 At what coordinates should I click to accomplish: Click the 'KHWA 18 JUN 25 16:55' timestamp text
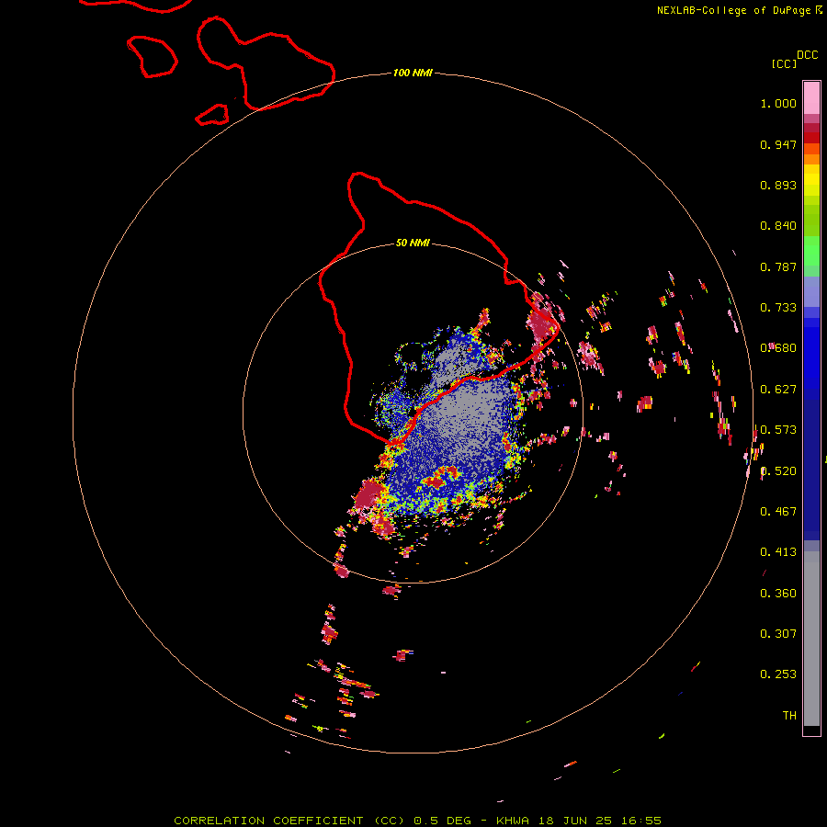(x=579, y=821)
